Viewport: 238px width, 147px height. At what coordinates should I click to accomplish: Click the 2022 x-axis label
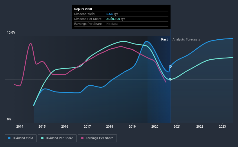click(x=200, y=126)
